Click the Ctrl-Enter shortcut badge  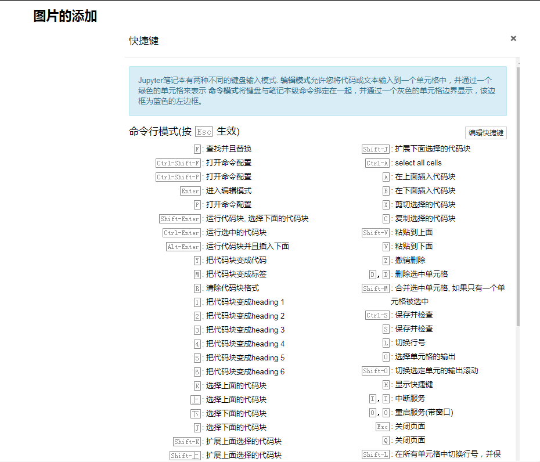[182, 232]
